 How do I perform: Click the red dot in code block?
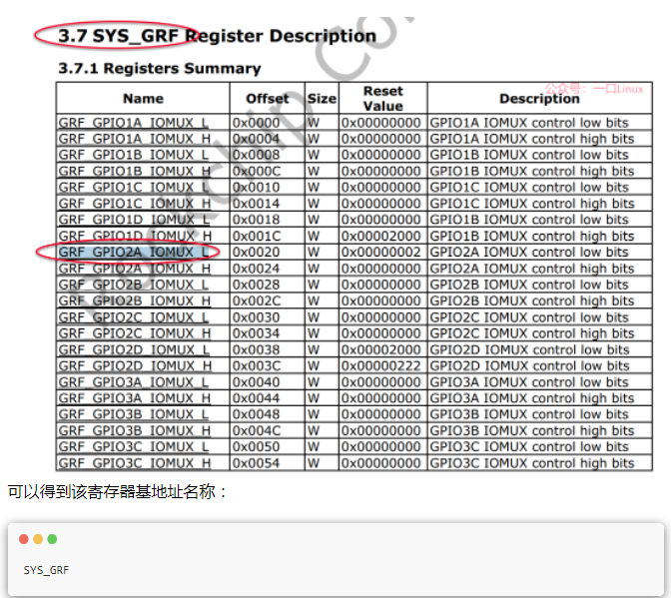(x=24, y=539)
